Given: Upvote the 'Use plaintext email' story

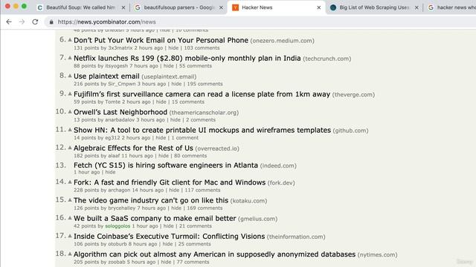Looking at the screenshot, I should [70, 76].
